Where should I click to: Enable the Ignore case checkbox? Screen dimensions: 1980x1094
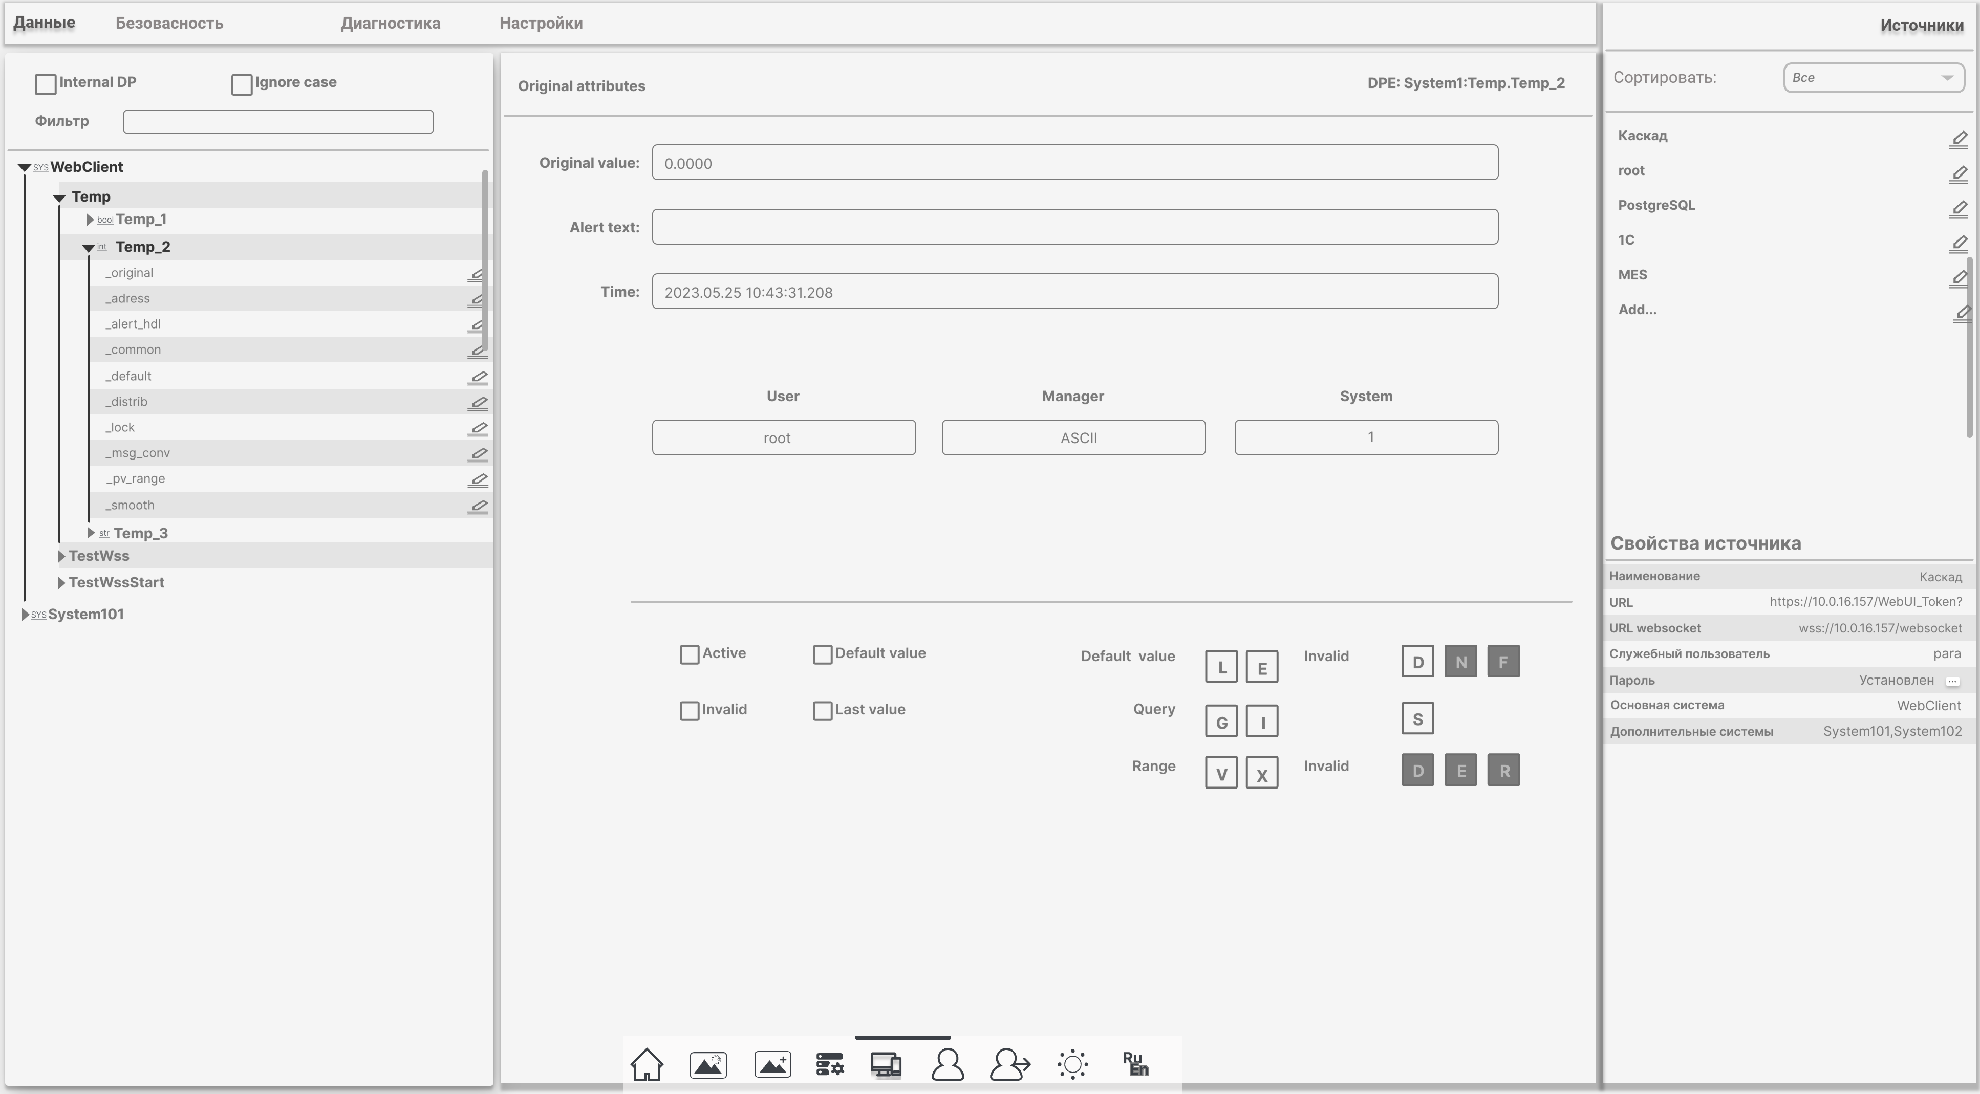coord(241,84)
